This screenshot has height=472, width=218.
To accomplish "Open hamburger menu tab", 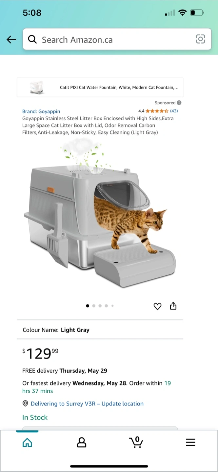I will pos(190,442).
